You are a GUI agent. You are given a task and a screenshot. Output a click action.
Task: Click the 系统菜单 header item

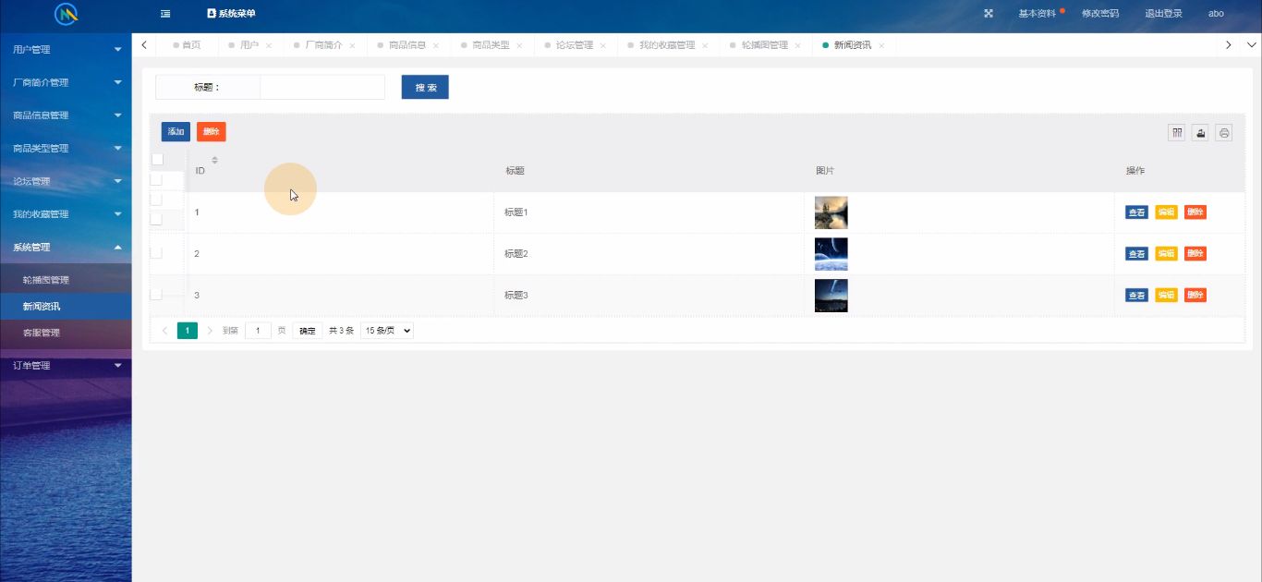coord(231,14)
